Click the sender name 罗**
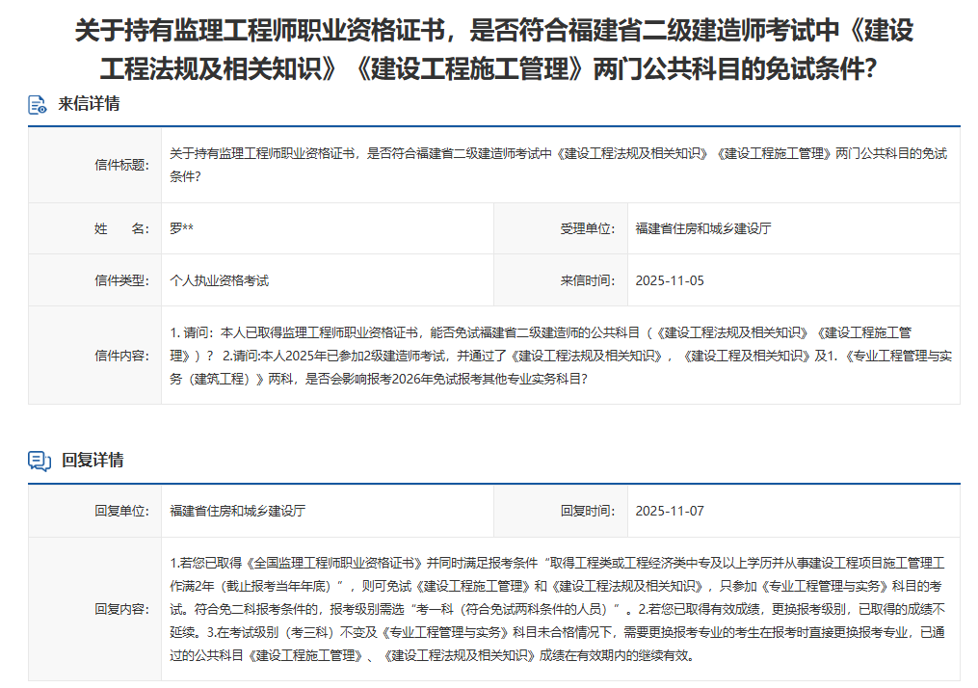978x688 pixels. (182, 228)
